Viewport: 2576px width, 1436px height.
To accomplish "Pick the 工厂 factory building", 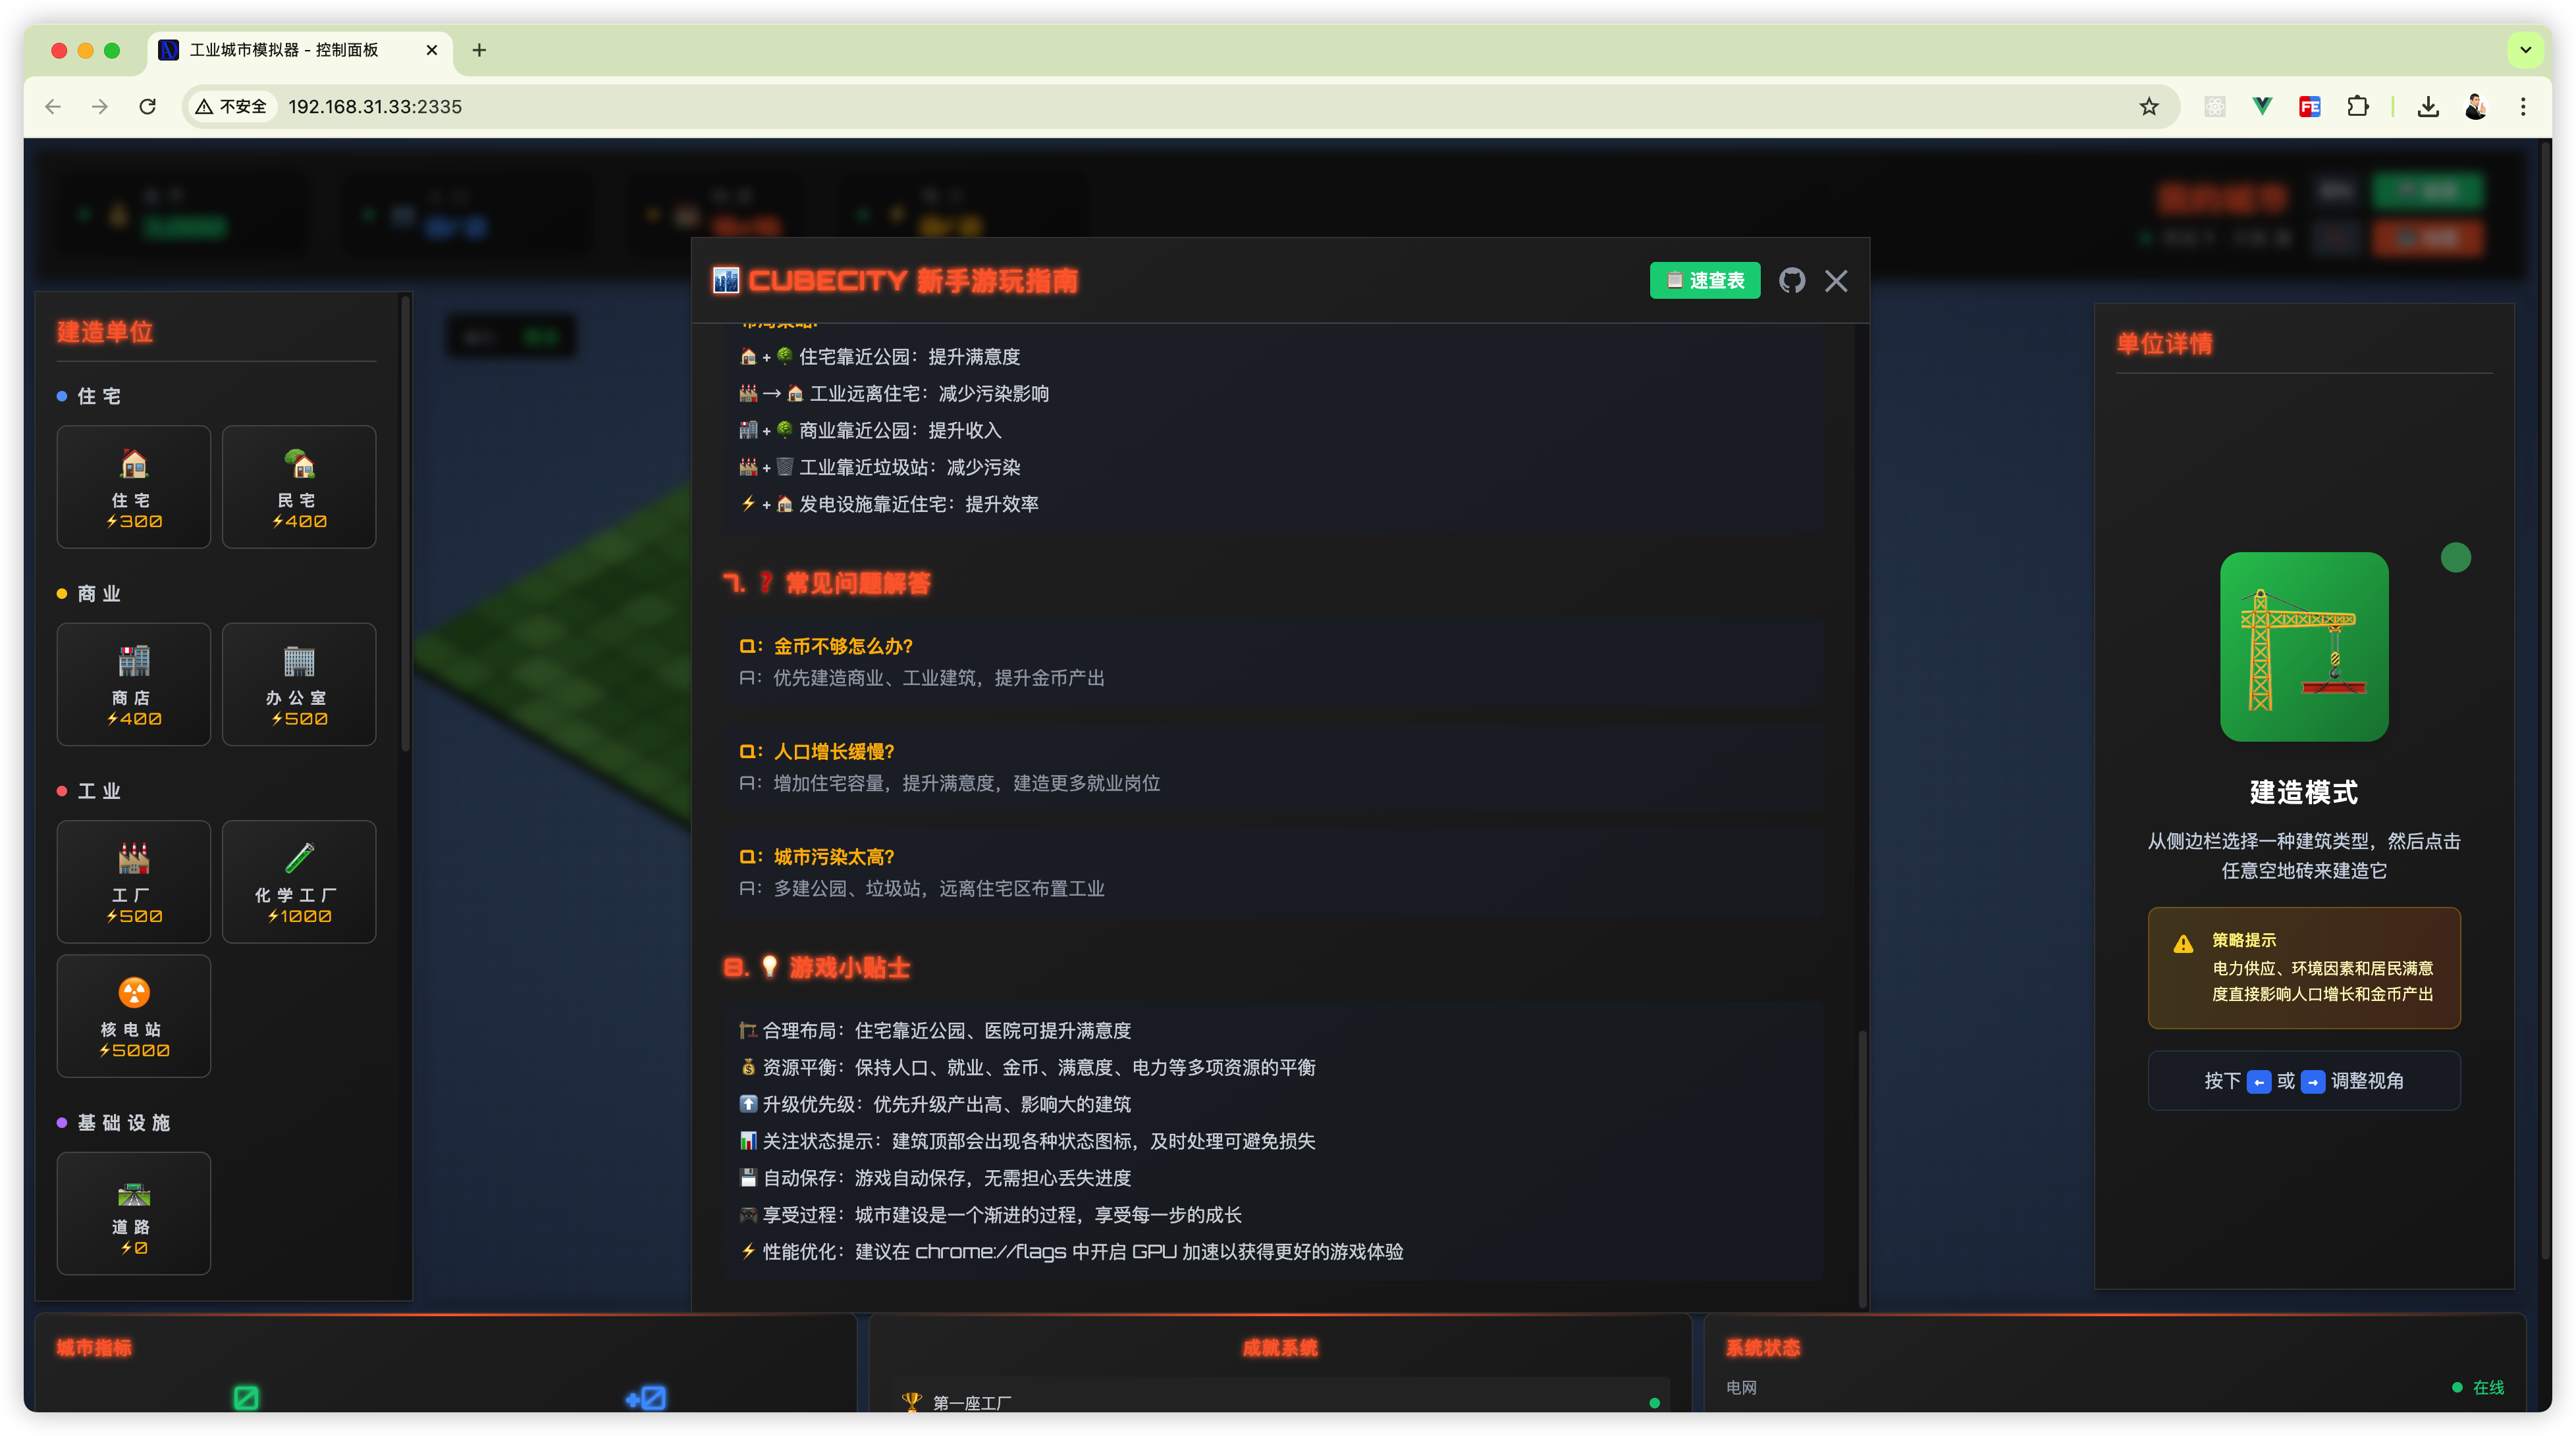I will pos(133,881).
